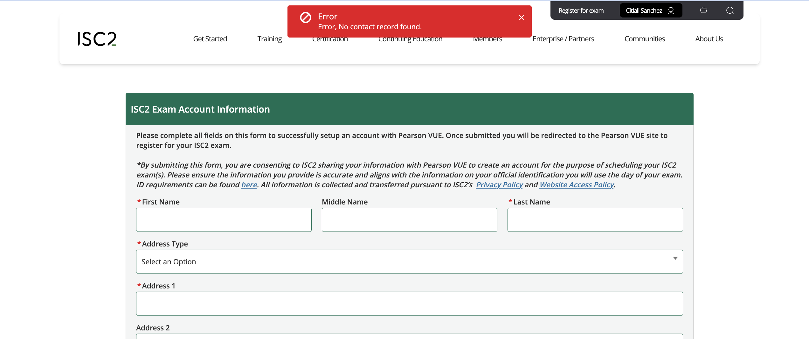The height and width of the screenshot is (339, 809).
Task: Select the Continuing Education nav item
Action: 410,38
